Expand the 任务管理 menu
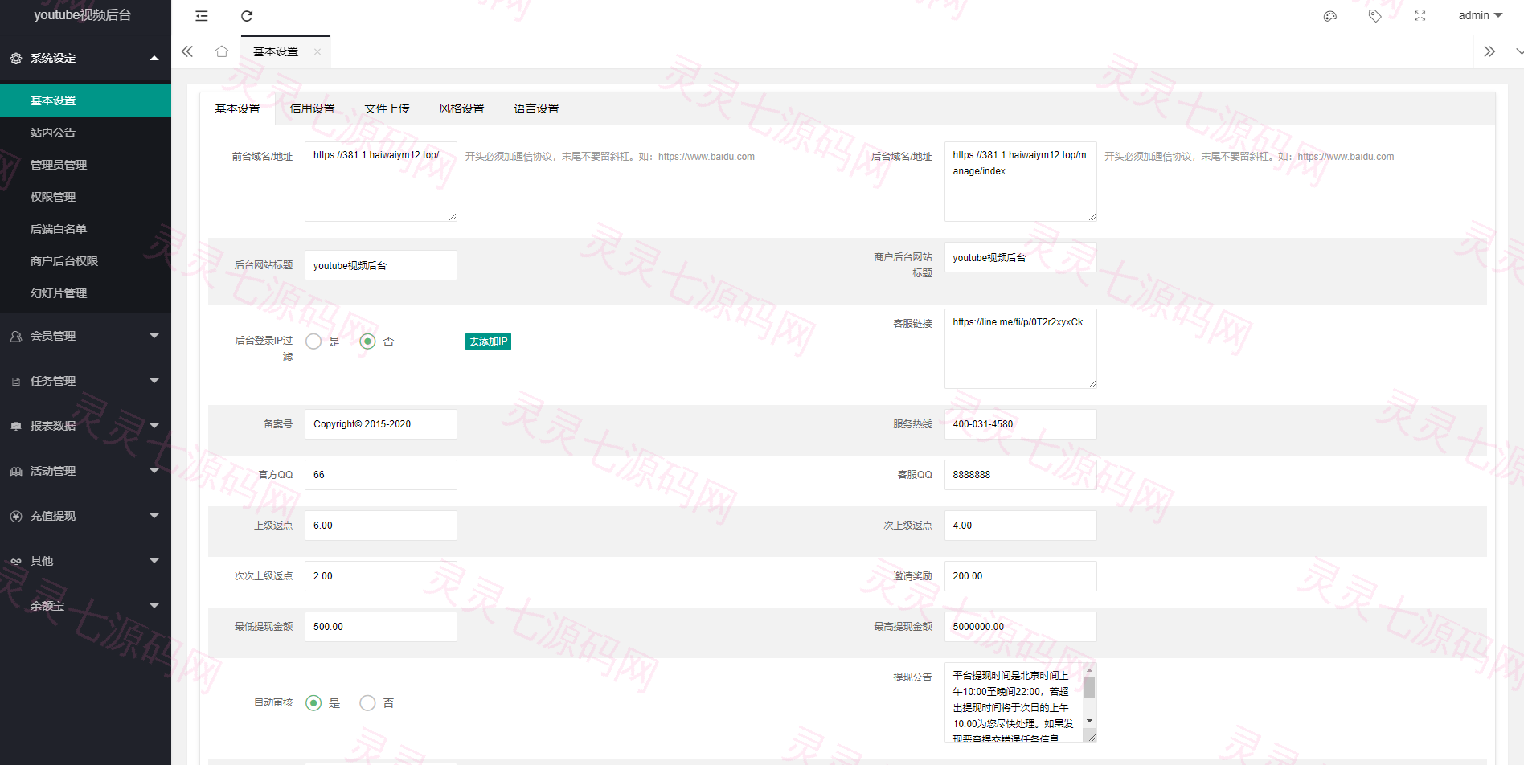This screenshot has height=765, width=1524. 154,381
